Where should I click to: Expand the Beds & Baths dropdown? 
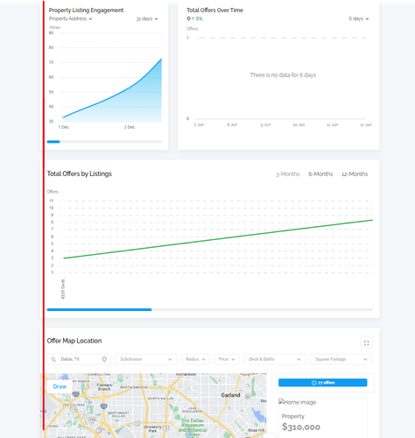(x=275, y=359)
